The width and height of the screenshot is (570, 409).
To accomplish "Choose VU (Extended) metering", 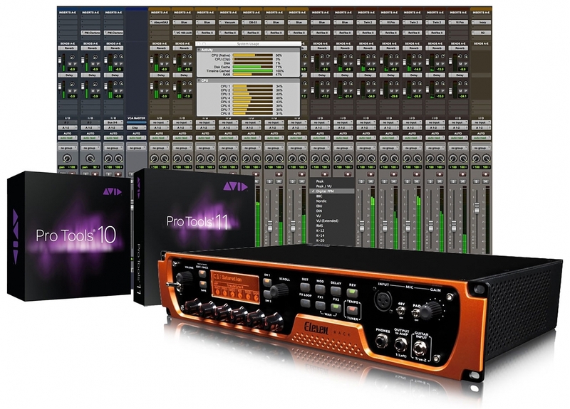I will [x=331, y=221].
